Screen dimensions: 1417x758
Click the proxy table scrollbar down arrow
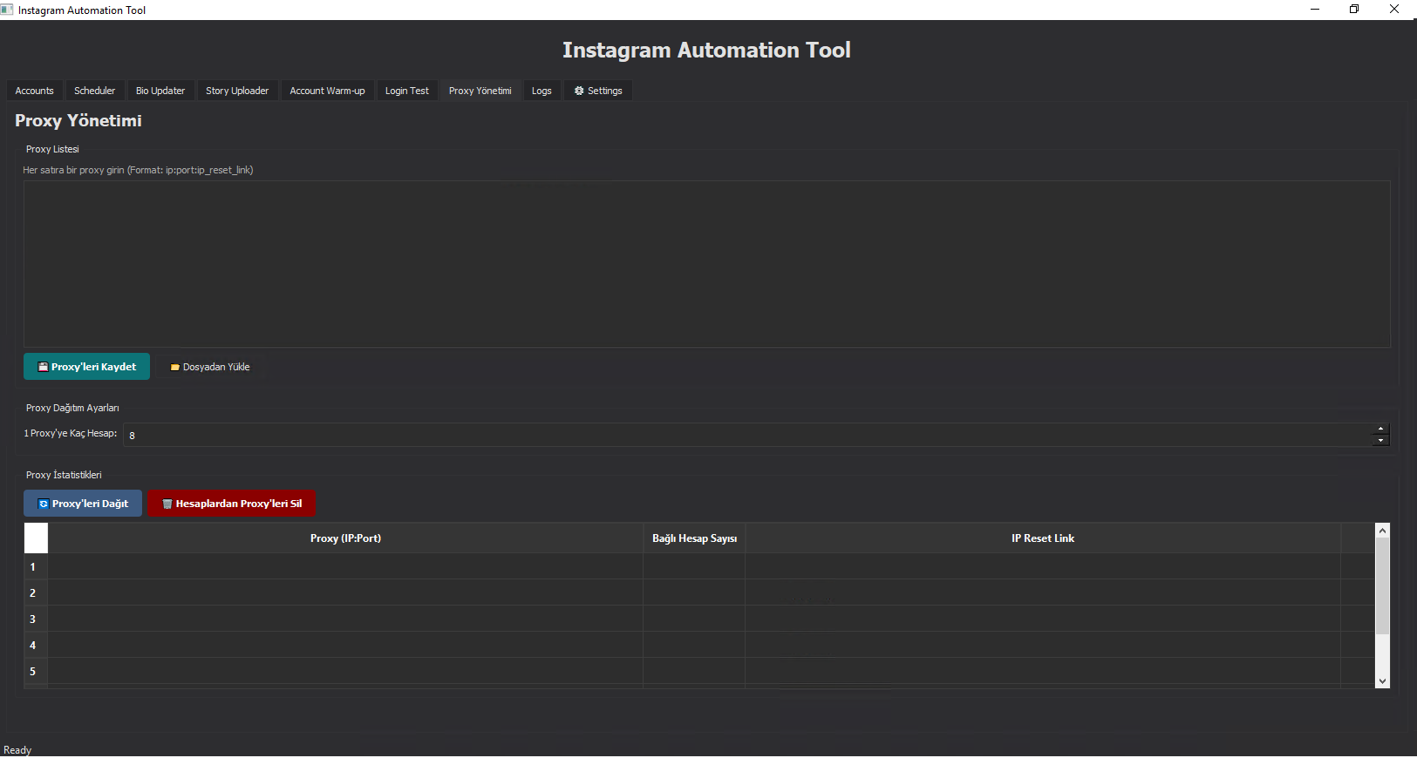click(1382, 681)
